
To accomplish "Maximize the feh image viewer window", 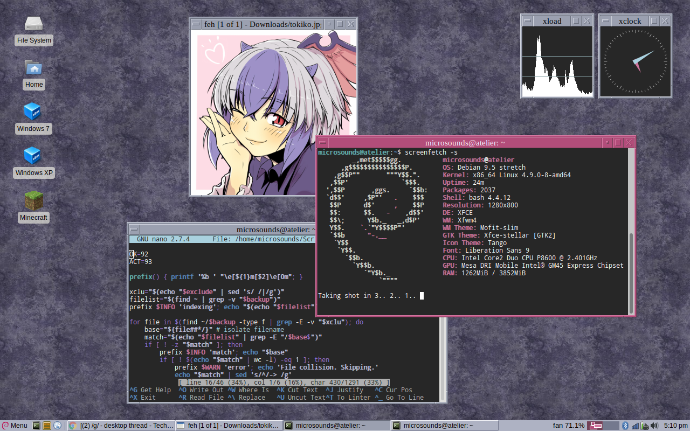I will coord(340,24).
